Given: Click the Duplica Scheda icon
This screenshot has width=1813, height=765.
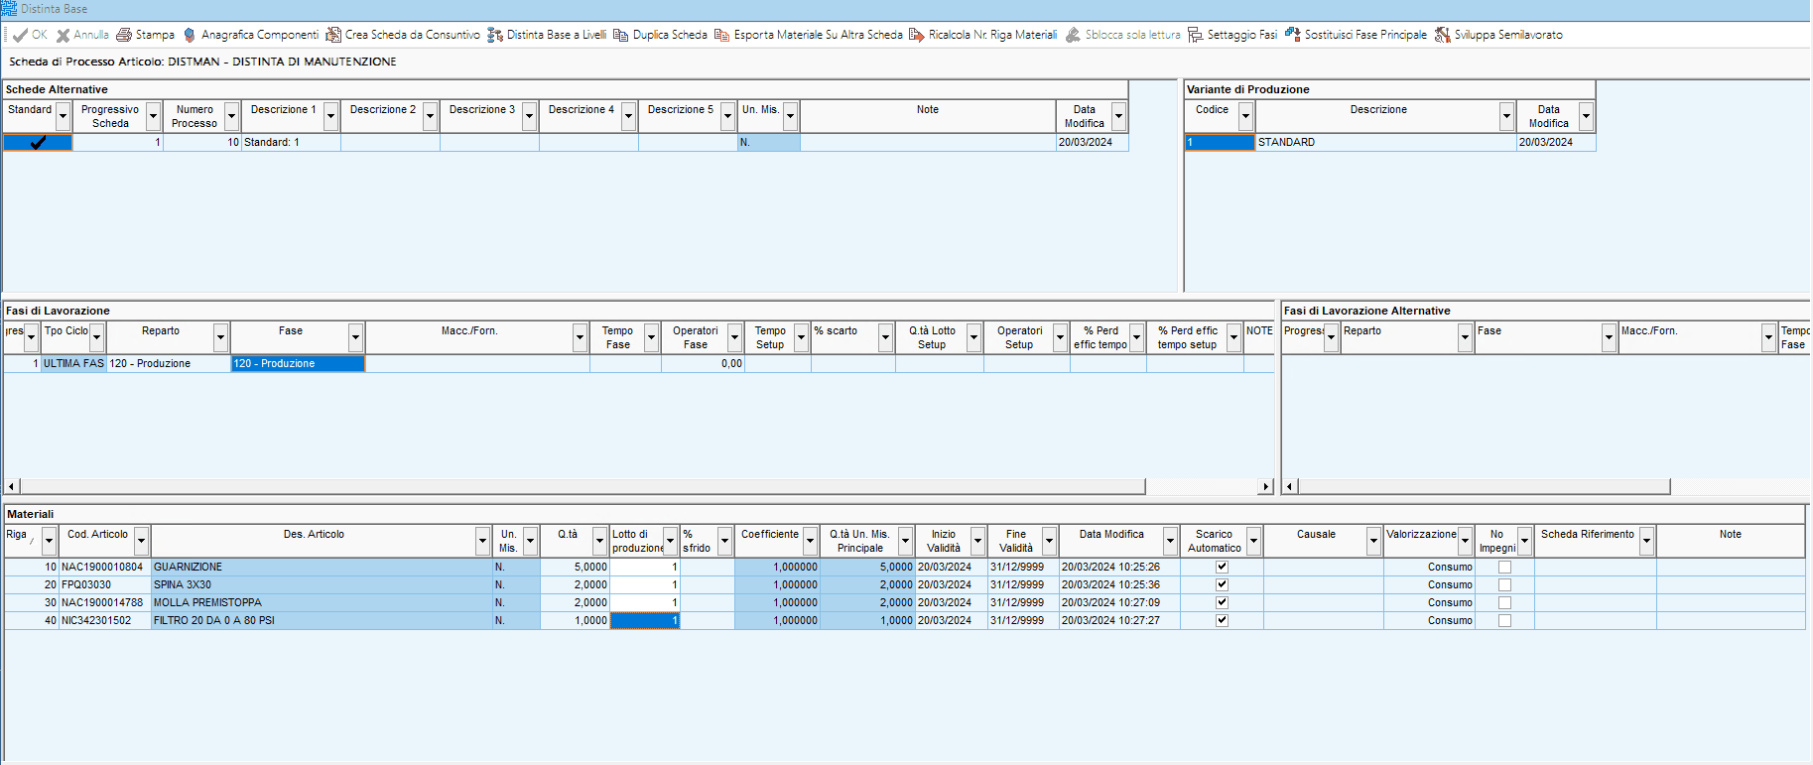Looking at the screenshot, I should (x=621, y=35).
